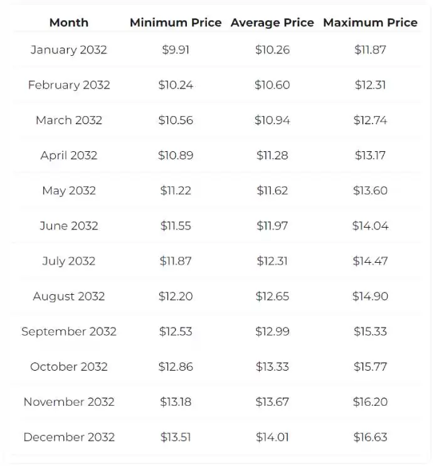Click July 2032 minimum price $11.87
This screenshot has width=439, height=466.
point(176,261)
